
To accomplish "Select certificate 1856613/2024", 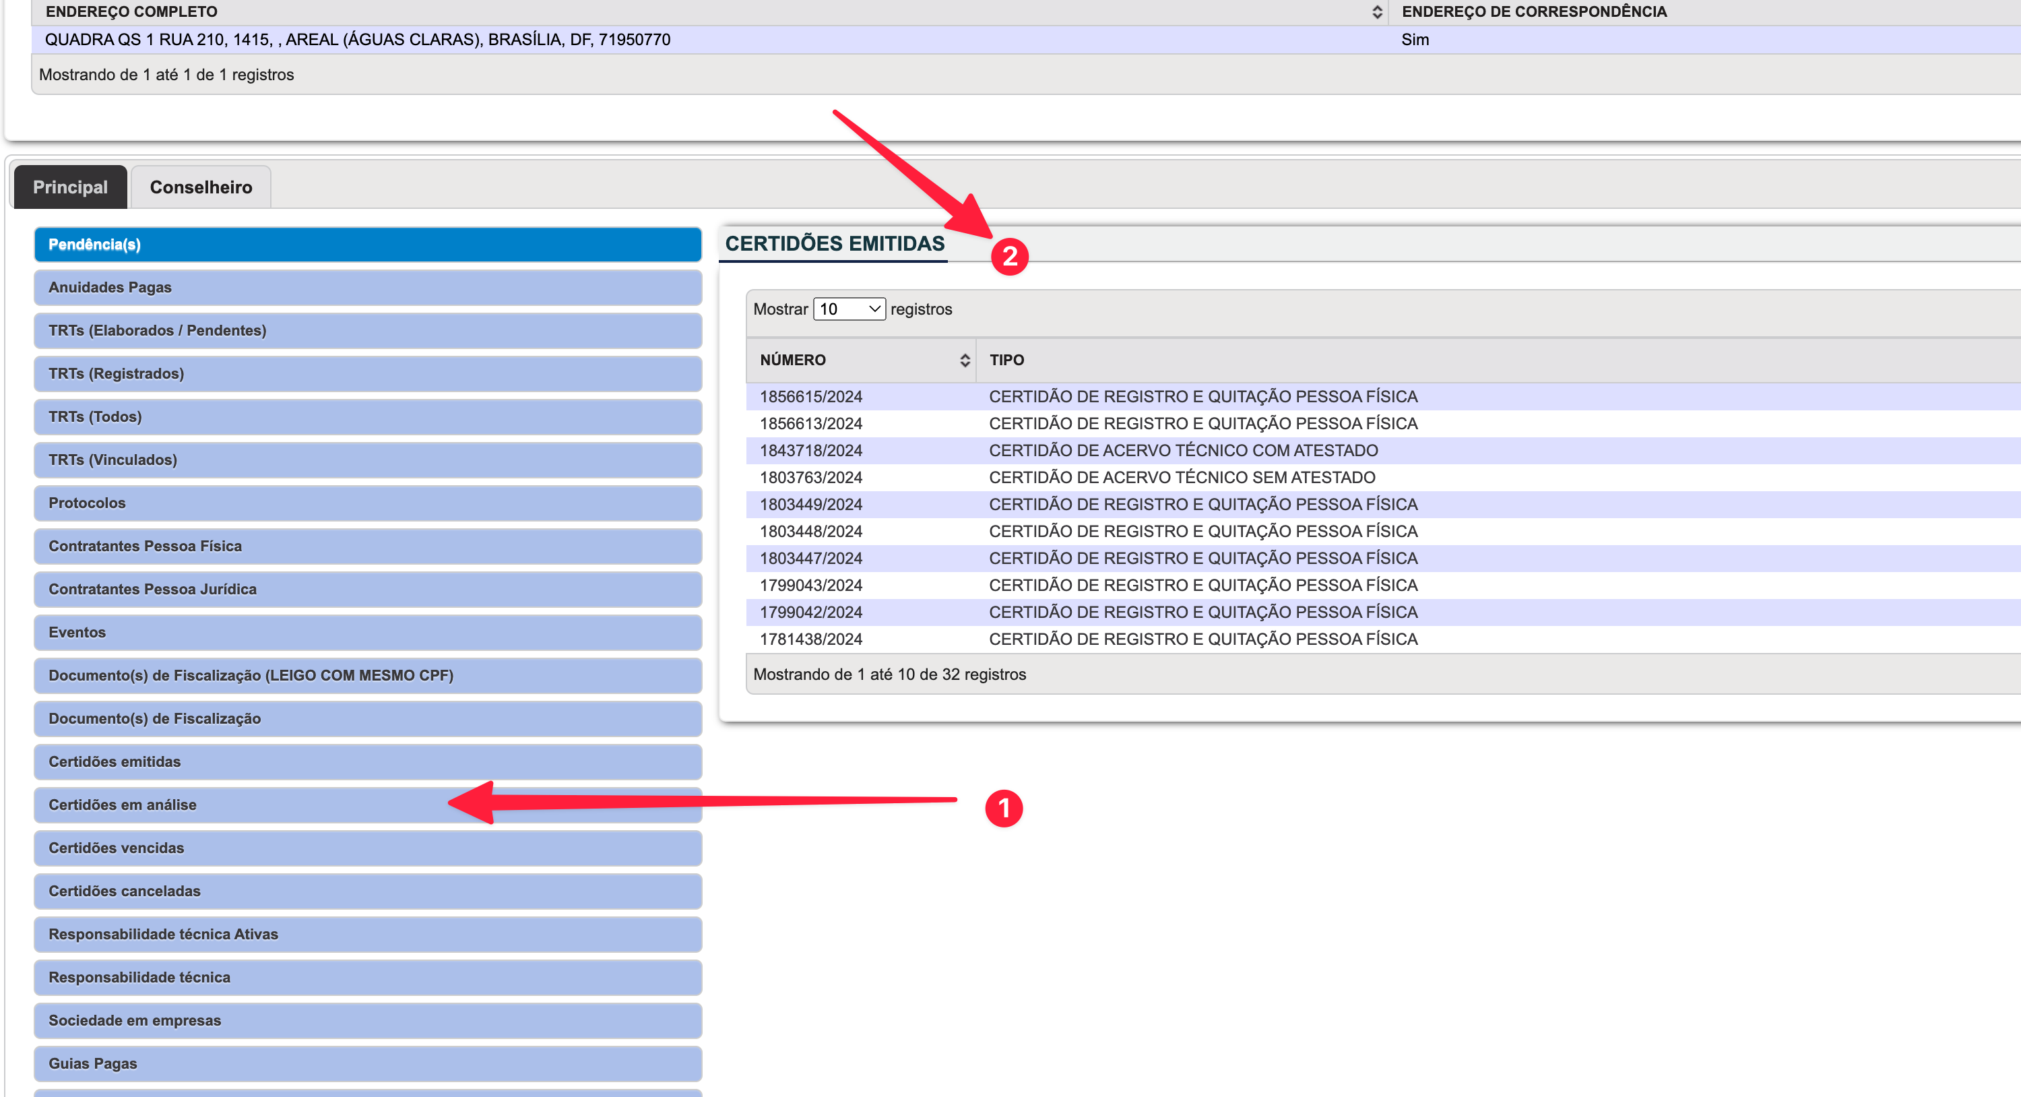I will [810, 424].
